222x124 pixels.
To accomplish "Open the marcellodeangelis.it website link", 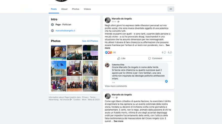I will coord(65,31).
